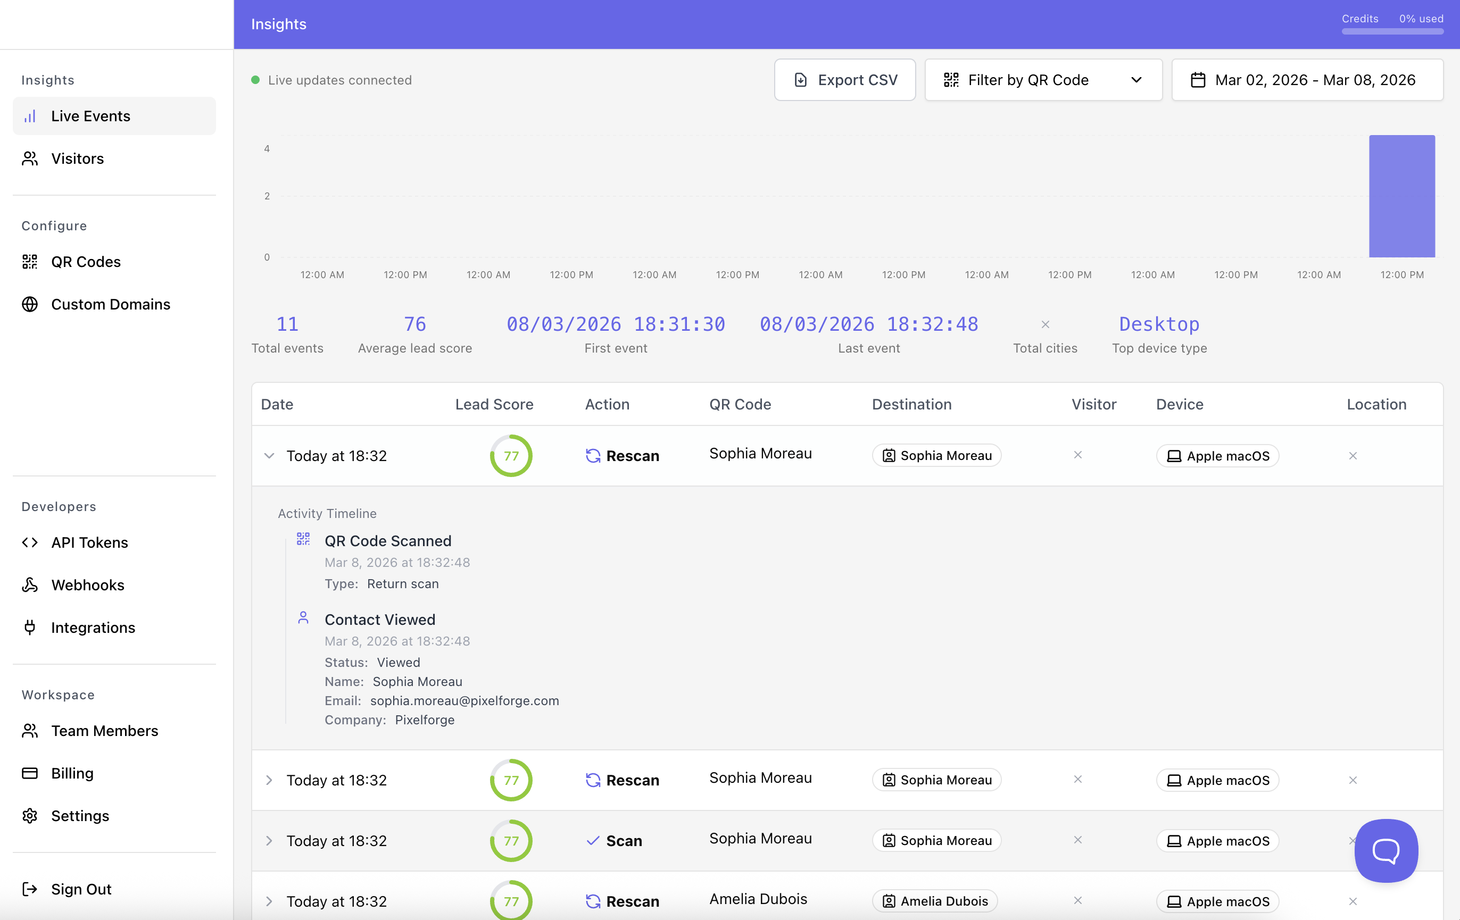
Task: Click the Live Events bar chart icon
Action: click(30, 116)
